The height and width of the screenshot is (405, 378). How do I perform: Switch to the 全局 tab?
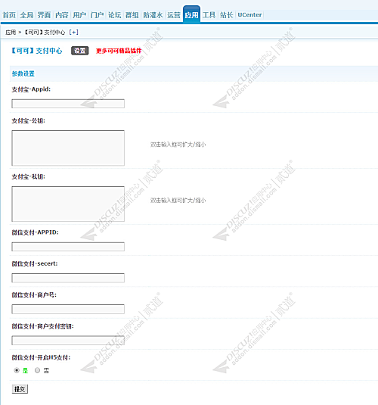[26, 15]
